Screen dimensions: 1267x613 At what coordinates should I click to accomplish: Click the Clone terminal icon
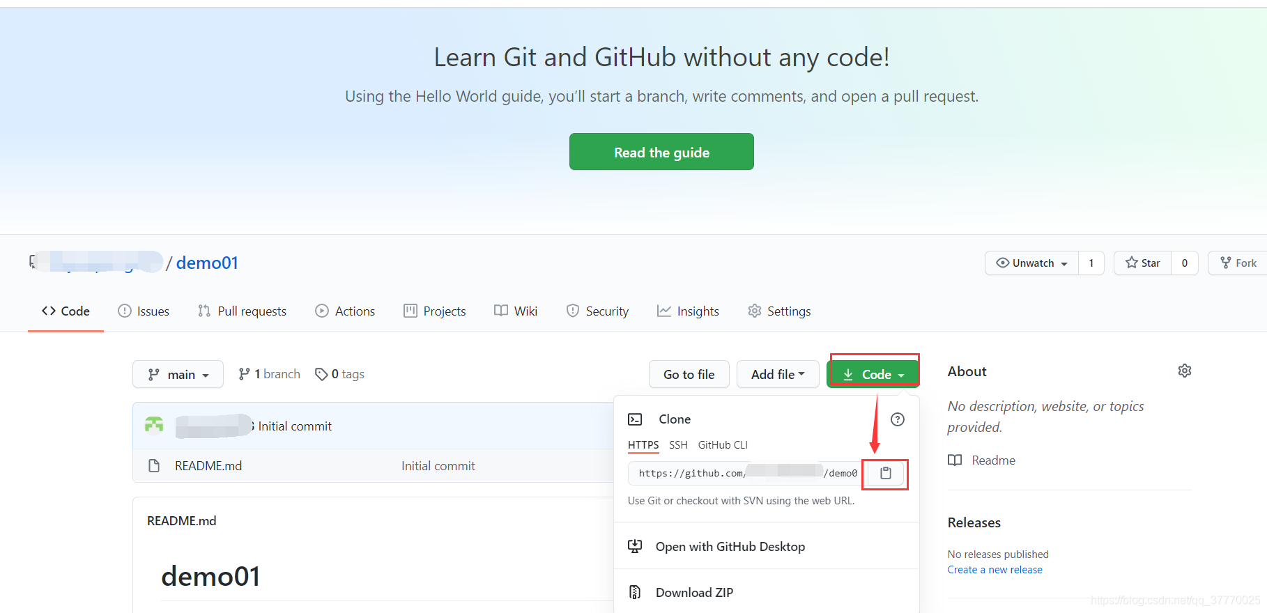tap(635, 419)
